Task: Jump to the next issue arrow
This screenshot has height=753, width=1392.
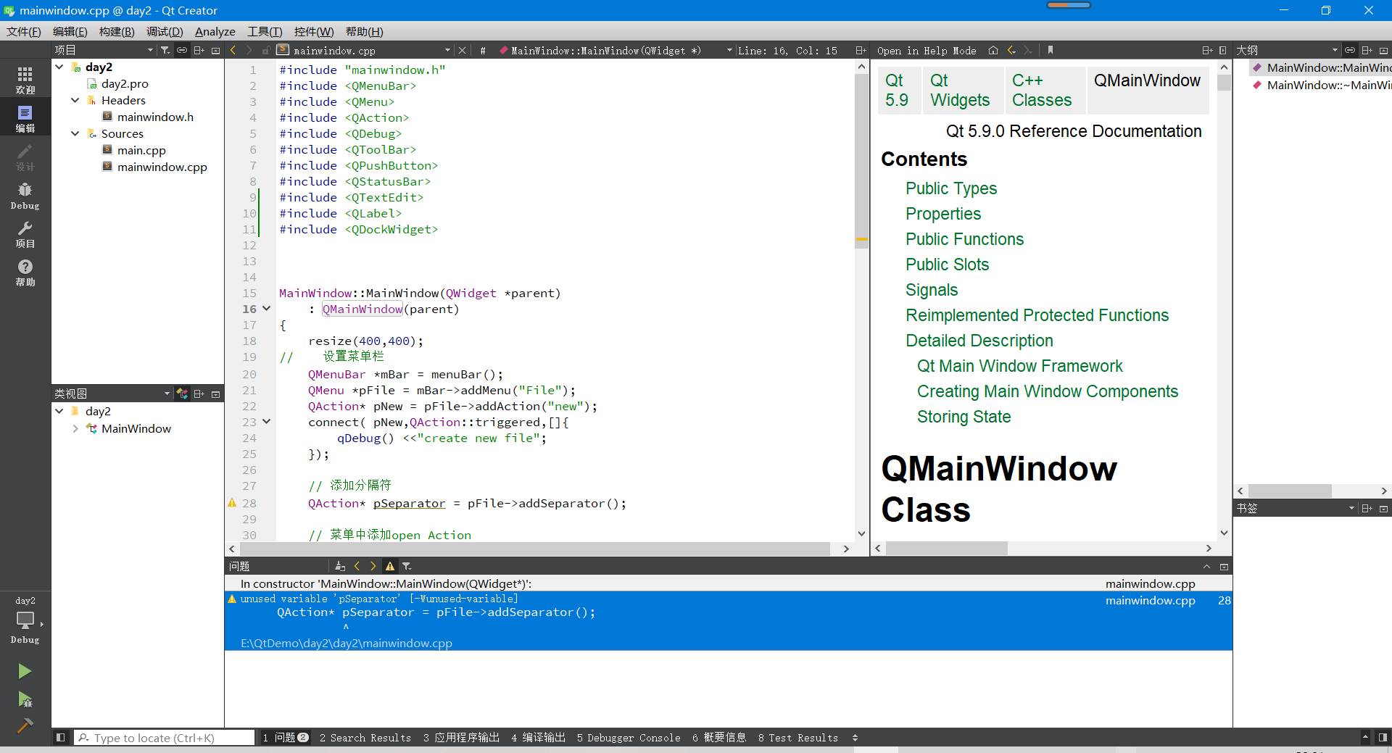Action: 373,566
